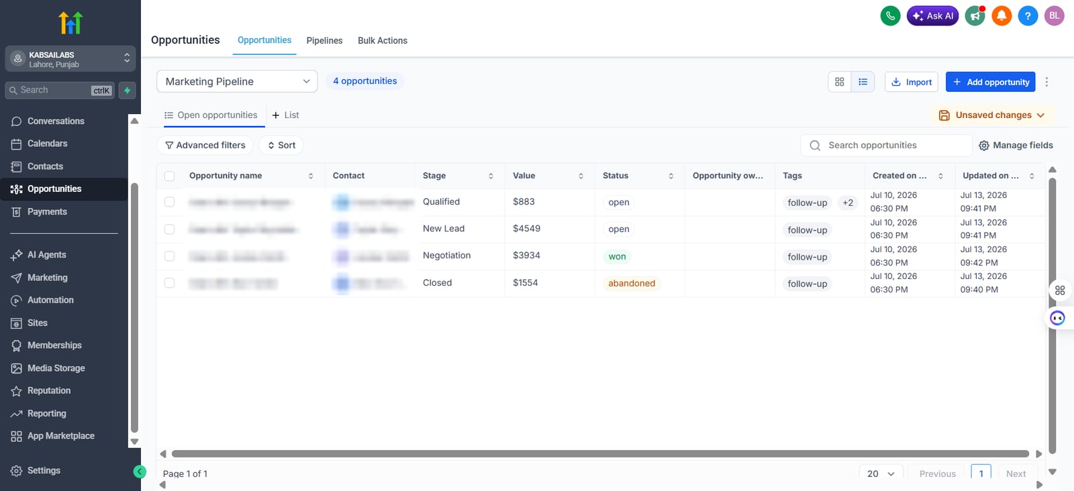Sort by the Value column header arrows
The image size is (1074, 491).
click(x=581, y=176)
